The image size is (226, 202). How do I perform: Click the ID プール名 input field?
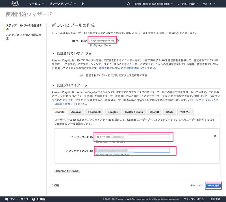tap(103, 41)
